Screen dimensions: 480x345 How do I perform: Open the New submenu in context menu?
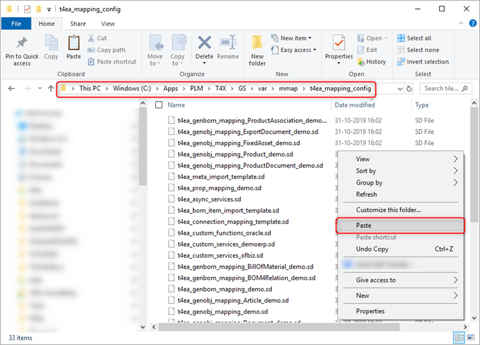point(400,296)
